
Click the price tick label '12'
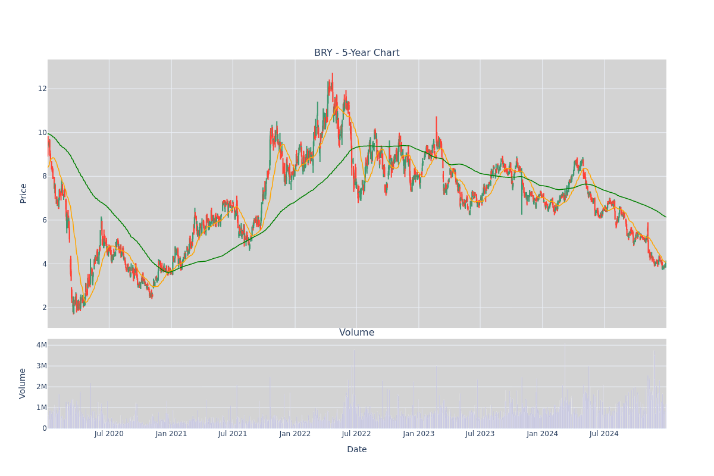42,89
